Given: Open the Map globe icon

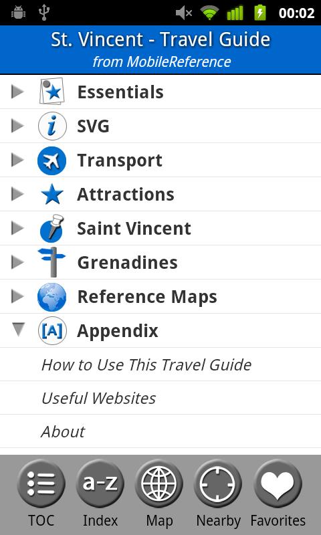Looking at the screenshot, I should click(x=159, y=484).
